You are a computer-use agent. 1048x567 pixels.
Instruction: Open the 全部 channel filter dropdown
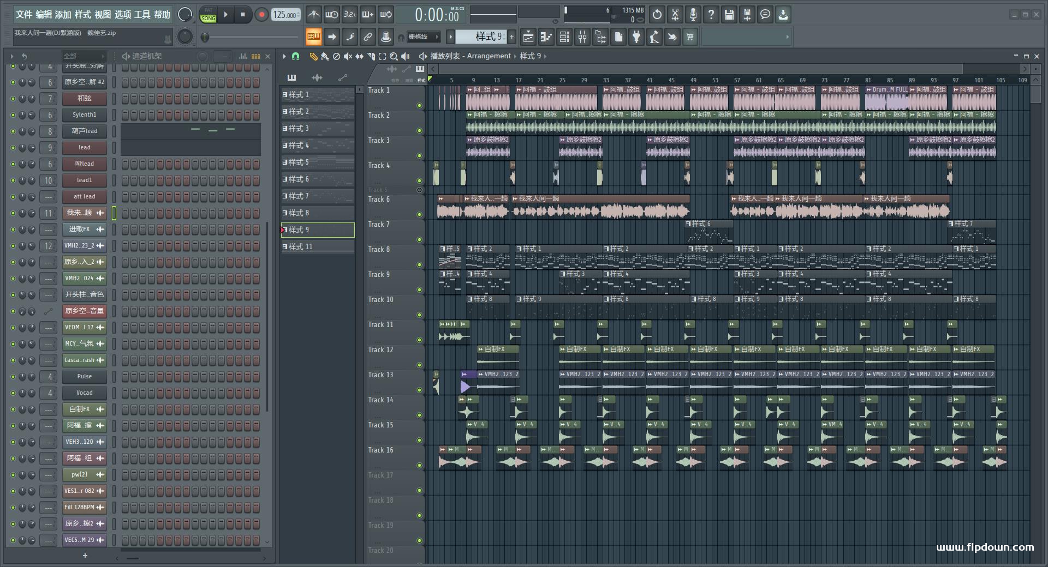(84, 56)
